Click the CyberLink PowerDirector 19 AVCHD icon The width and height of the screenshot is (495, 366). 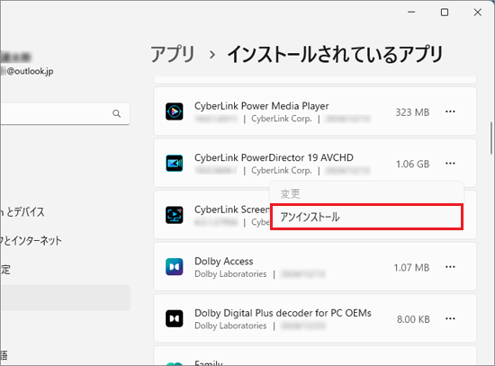175,163
